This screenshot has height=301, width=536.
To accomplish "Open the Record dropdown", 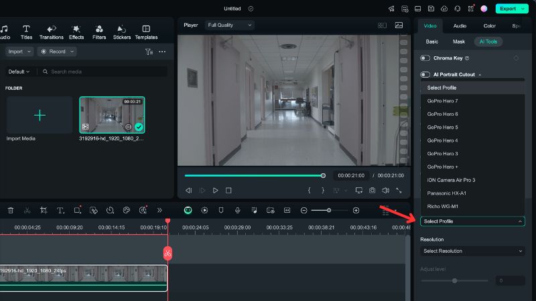I will (x=57, y=52).
